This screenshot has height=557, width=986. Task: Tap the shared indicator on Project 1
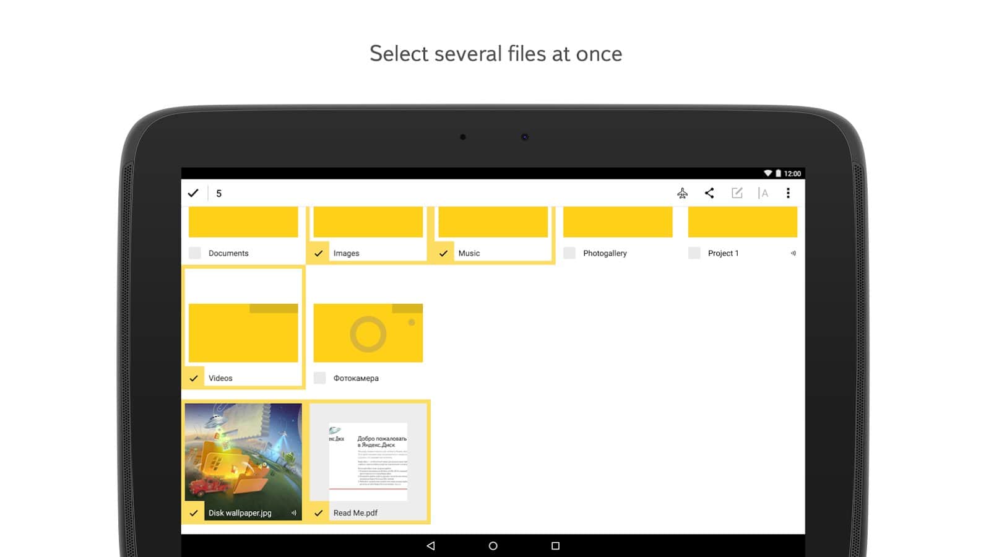(793, 253)
